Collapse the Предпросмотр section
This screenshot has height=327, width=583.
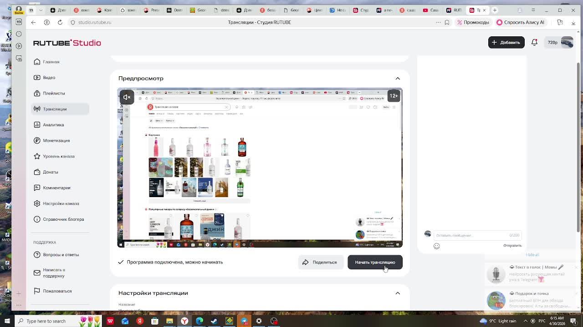(x=398, y=79)
